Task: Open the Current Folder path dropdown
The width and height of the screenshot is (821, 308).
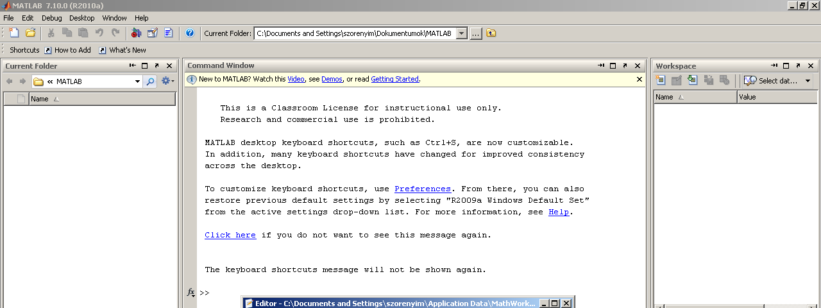Action: click(x=461, y=33)
